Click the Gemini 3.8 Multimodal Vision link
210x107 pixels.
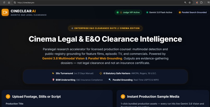pyautogui.click(x=63, y=59)
